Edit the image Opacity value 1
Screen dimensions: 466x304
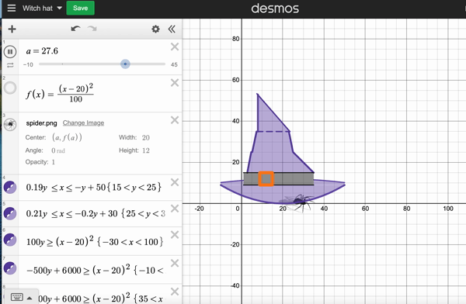(x=53, y=162)
